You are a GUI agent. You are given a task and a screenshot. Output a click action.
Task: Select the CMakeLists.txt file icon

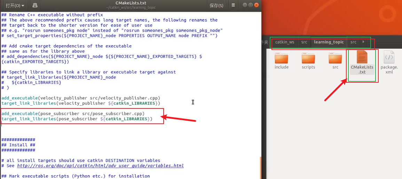[362, 62]
